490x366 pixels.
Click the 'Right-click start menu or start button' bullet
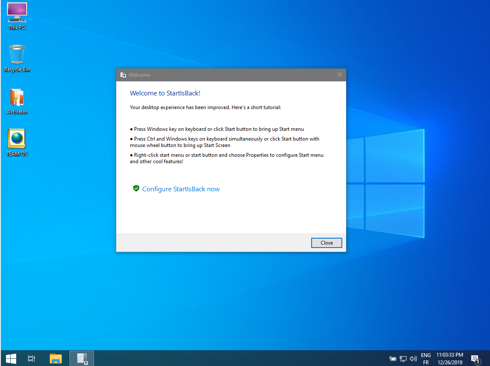coord(226,158)
